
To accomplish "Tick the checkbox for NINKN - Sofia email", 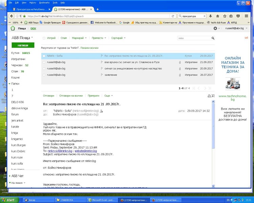I will pos(44,55).
